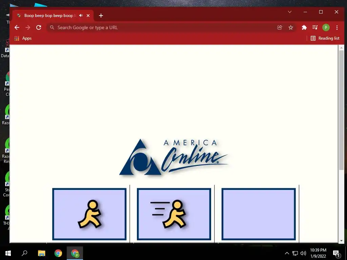
Task: Mute the tab via its speaker icon
Action: 81,16
